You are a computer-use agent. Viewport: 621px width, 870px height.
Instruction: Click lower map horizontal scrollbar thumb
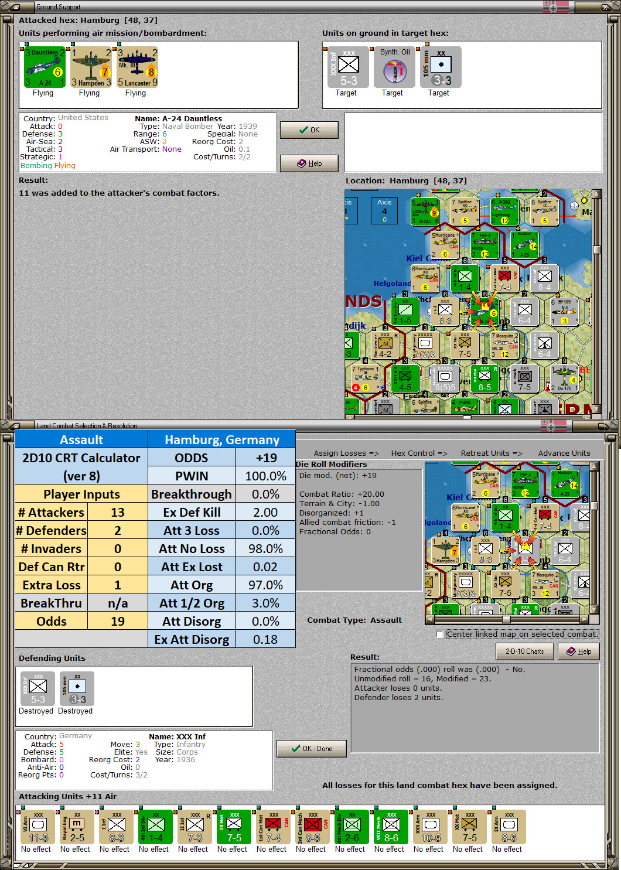[x=506, y=619]
